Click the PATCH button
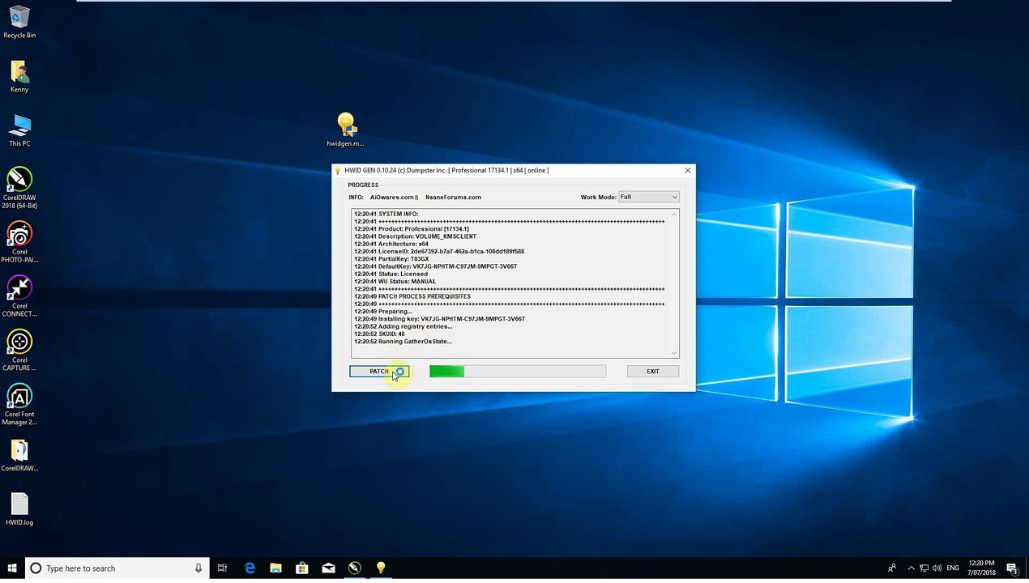Image resolution: width=1029 pixels, height=583 pixels. click(x=379, y=371)
